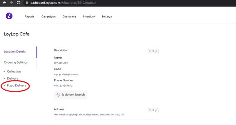Select the Ordering Settings tab
This screenshot has height=125, width=236.
16,62
